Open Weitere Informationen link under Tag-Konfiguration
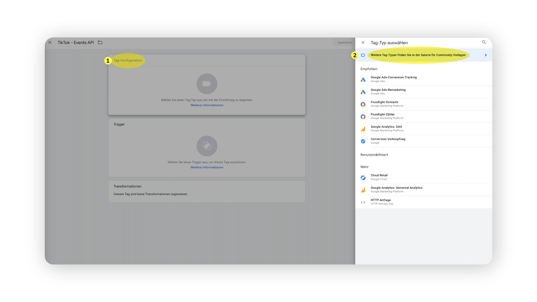The width and height of the screenshot is (537, 302). point(207,105)
